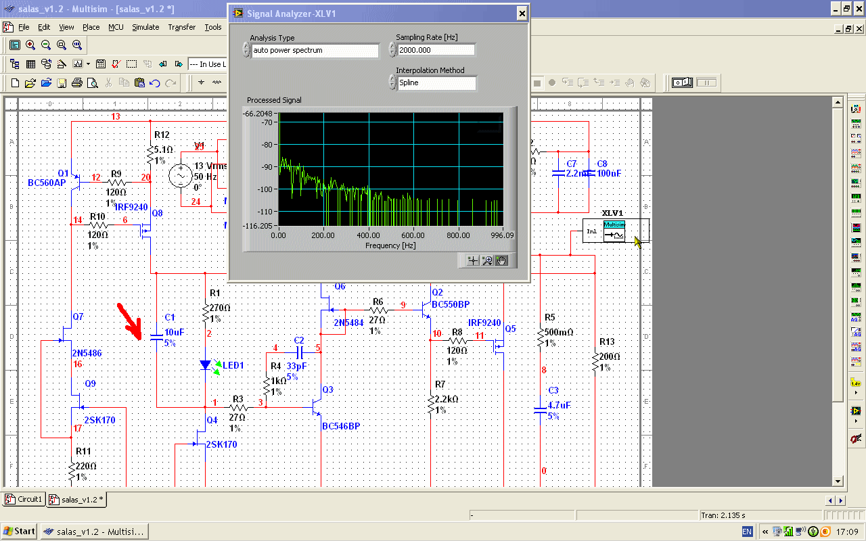Click the Zoom Fit to Page icon
This screenshot has width=866, height=541.
coord(77,45)
